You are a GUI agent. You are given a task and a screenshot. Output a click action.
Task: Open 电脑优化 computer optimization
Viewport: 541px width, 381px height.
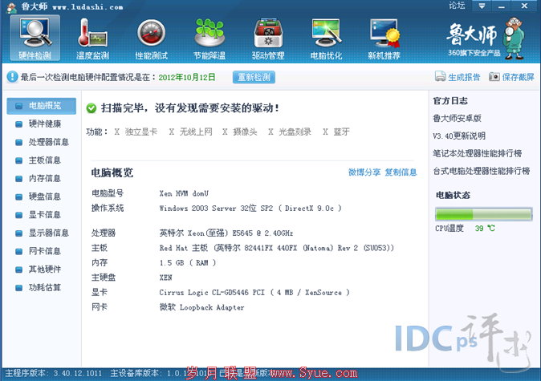[326, 39]
